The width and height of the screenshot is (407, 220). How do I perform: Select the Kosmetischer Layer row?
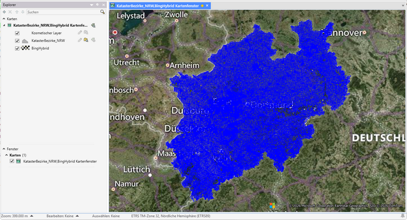tap(47, 33)
